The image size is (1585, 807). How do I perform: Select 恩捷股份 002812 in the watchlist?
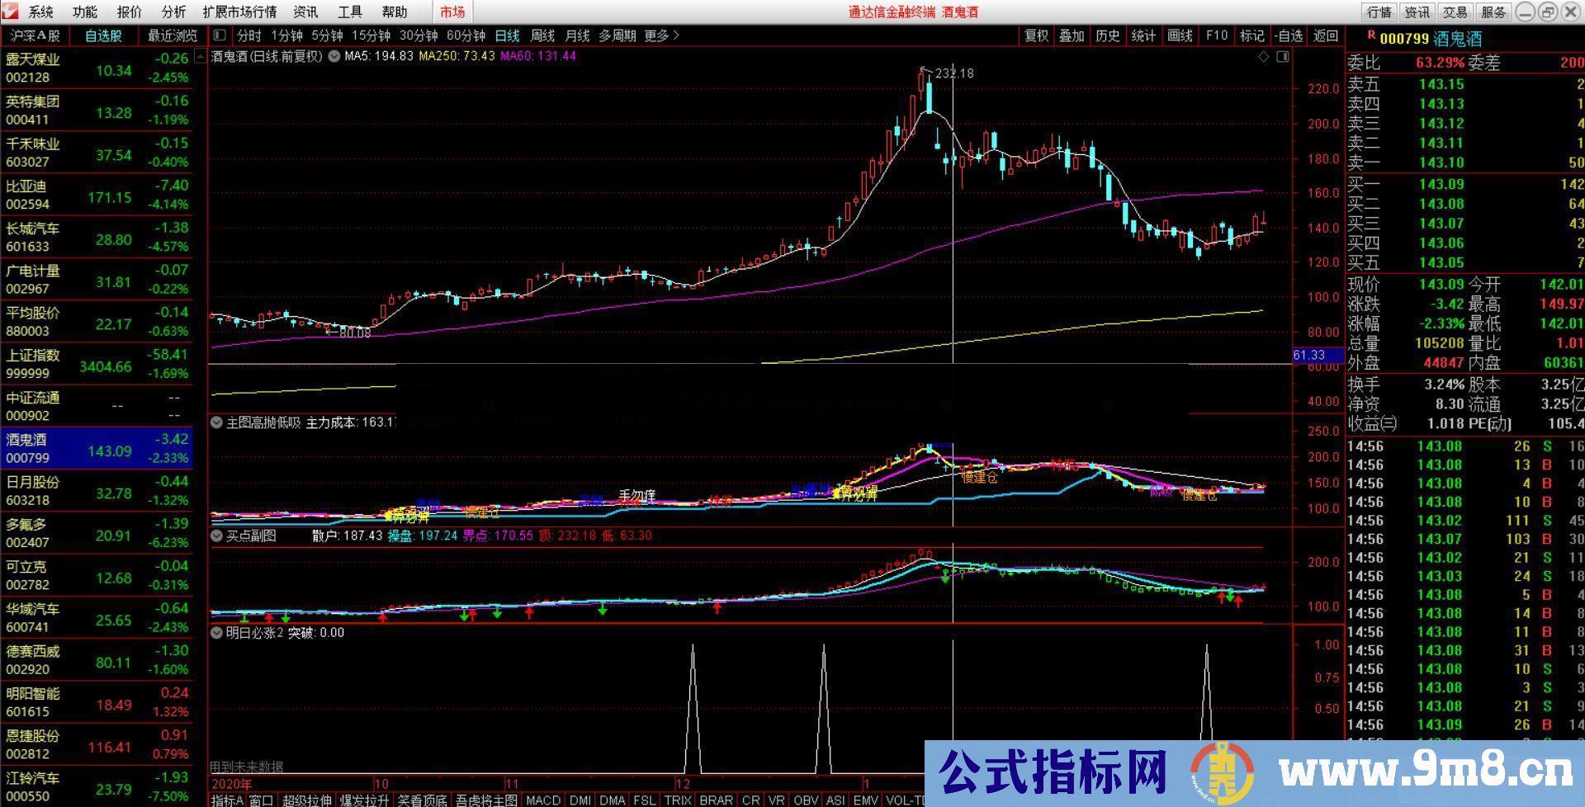[x=97, y=744]
